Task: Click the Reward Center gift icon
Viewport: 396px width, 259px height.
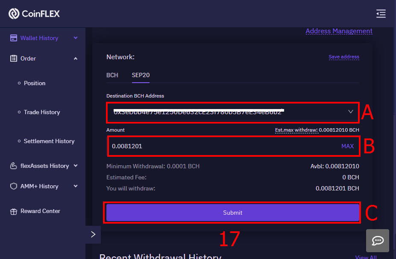Action: (x=14, y=211)
